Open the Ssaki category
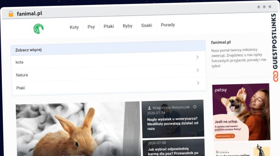This screenshot has width=280, height=156. 147,25
